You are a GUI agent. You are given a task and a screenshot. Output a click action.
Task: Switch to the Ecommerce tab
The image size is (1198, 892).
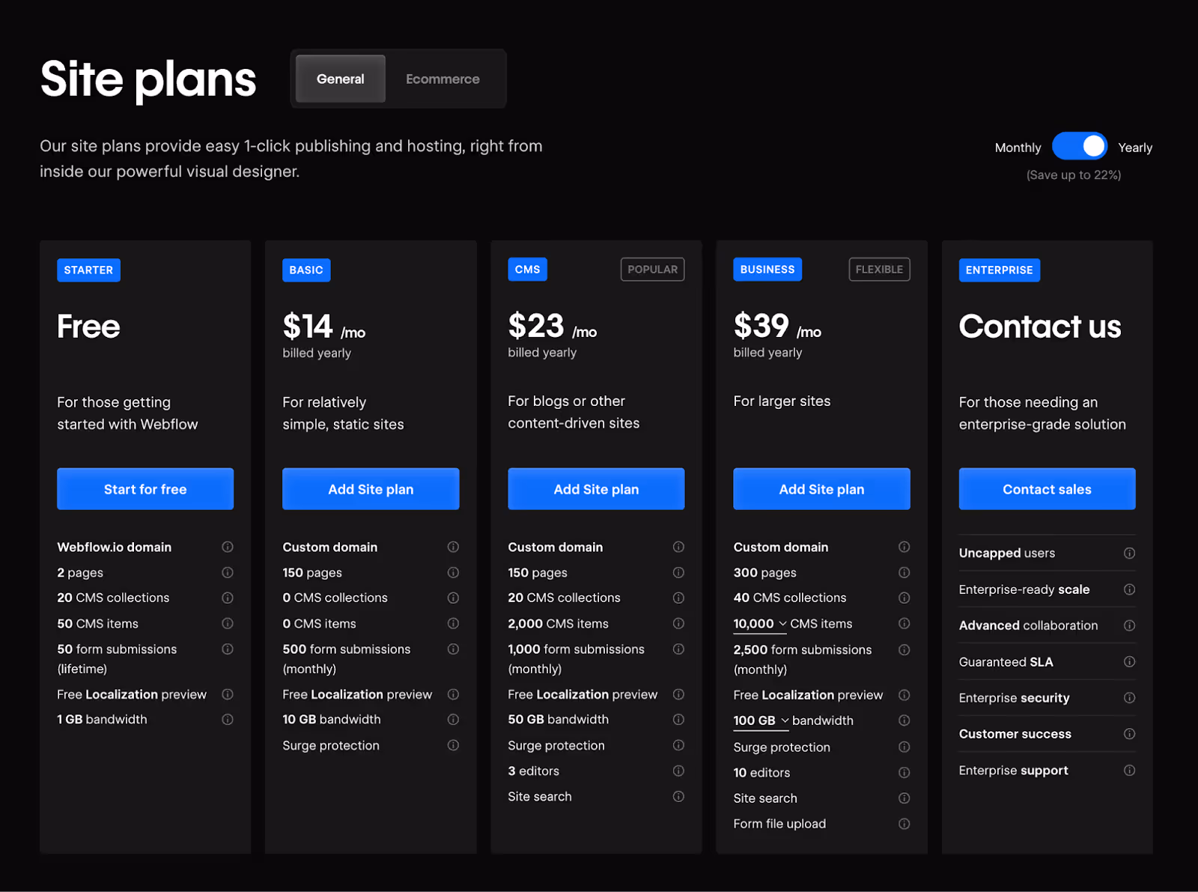443,79
